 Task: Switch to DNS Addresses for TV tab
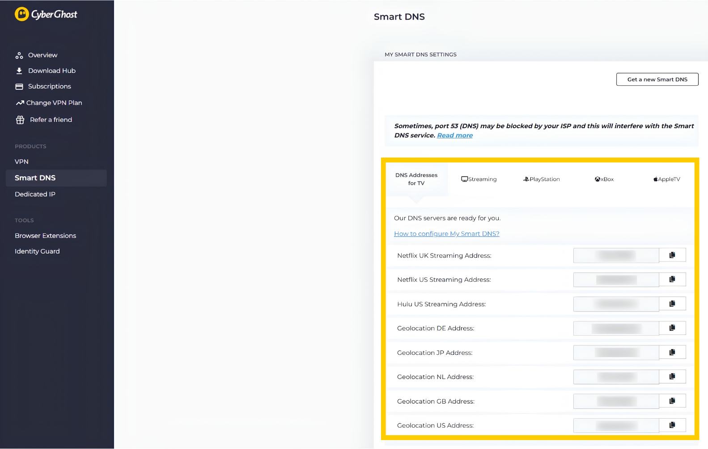pyautogui.click(x=416, y=179)
